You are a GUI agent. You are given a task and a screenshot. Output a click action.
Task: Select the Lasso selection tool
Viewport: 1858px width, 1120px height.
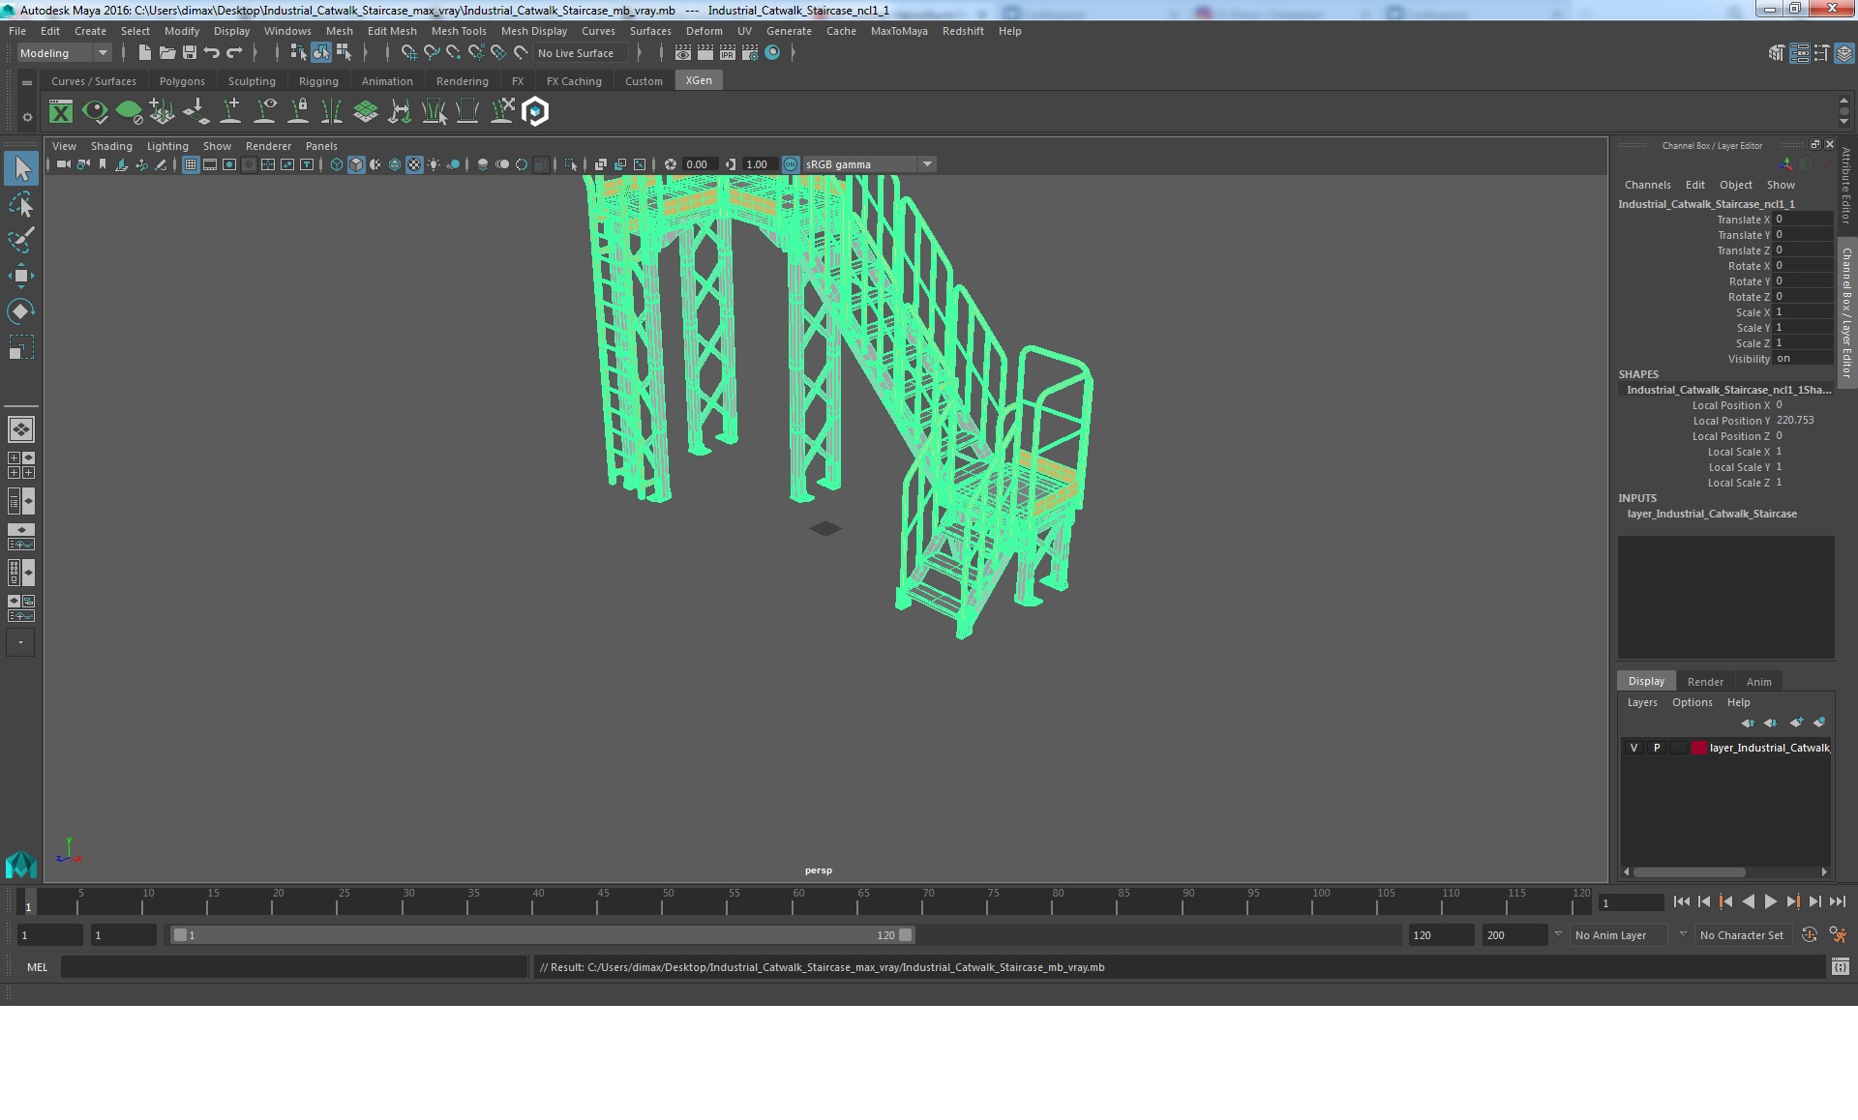[x=20, y=204]
